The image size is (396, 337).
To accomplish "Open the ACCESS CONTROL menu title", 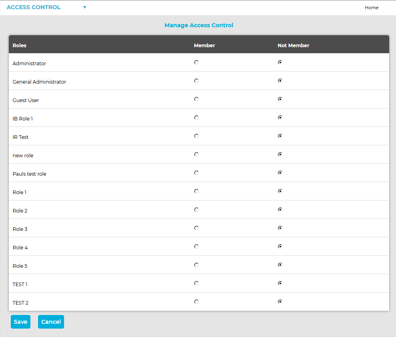I will [x=34, y=7].
